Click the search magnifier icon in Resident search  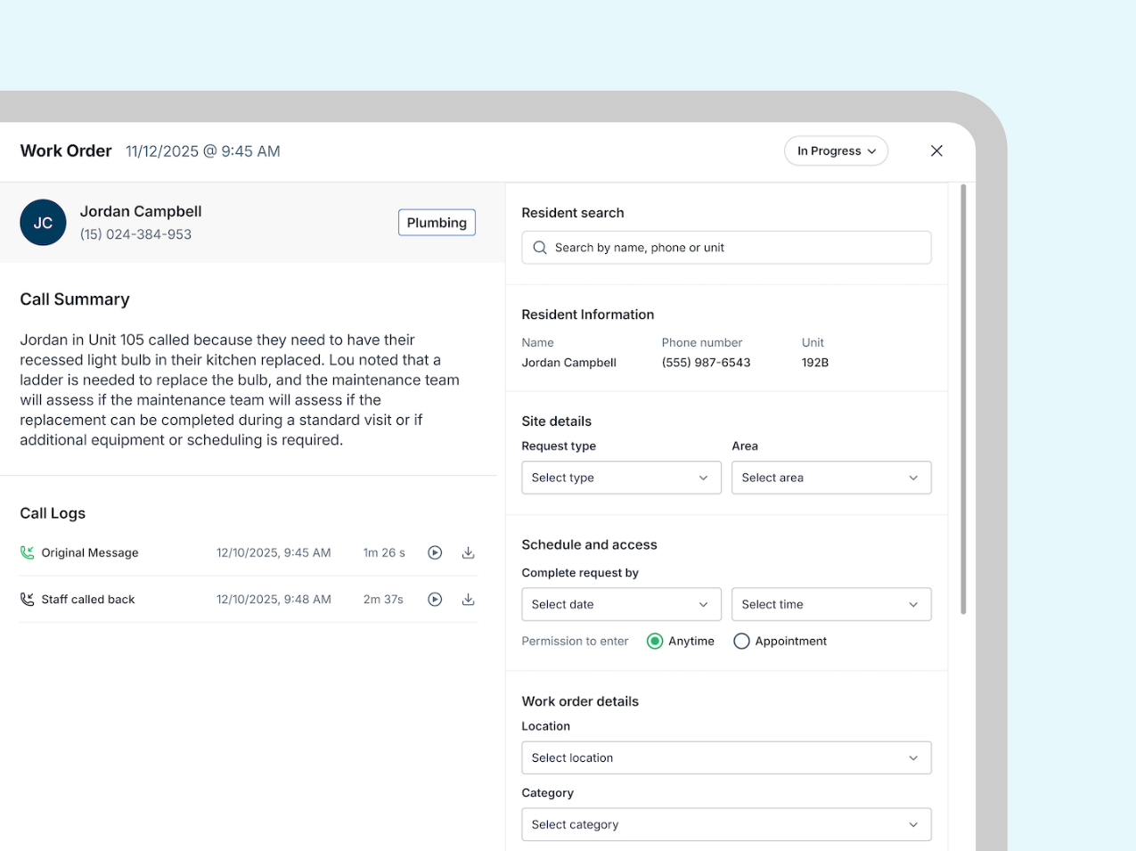pyautogui.click(x=540, y=248)
